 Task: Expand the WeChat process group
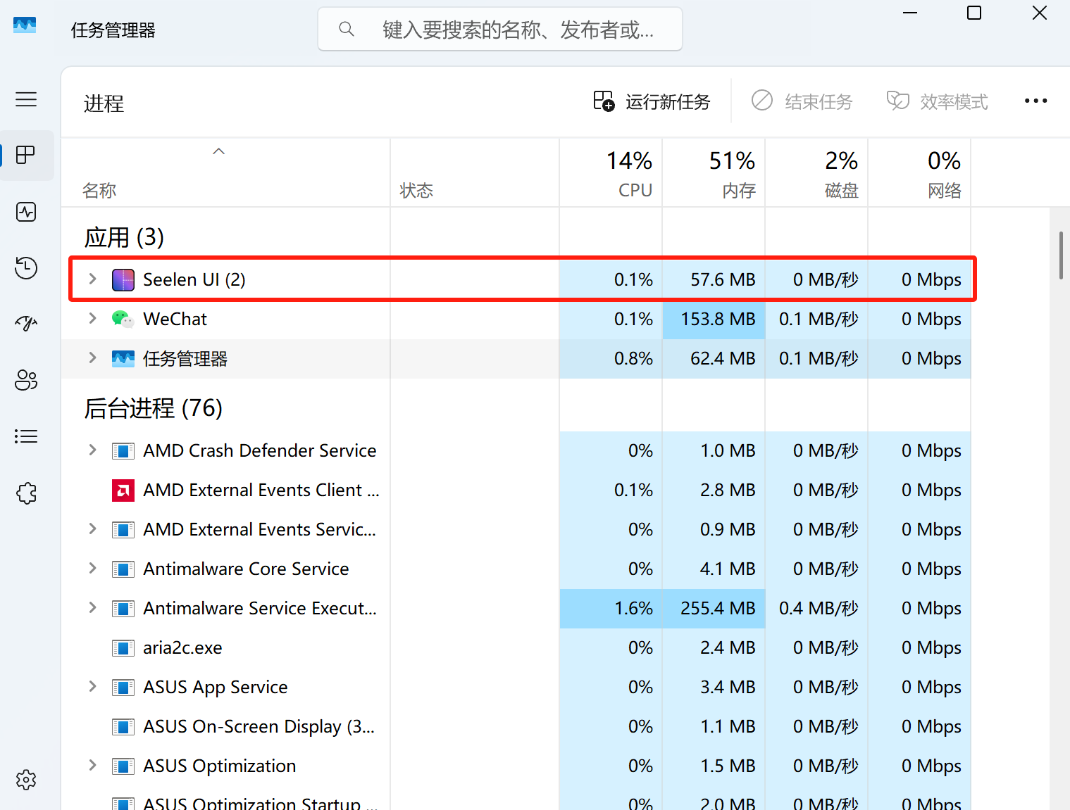(92, 319)
